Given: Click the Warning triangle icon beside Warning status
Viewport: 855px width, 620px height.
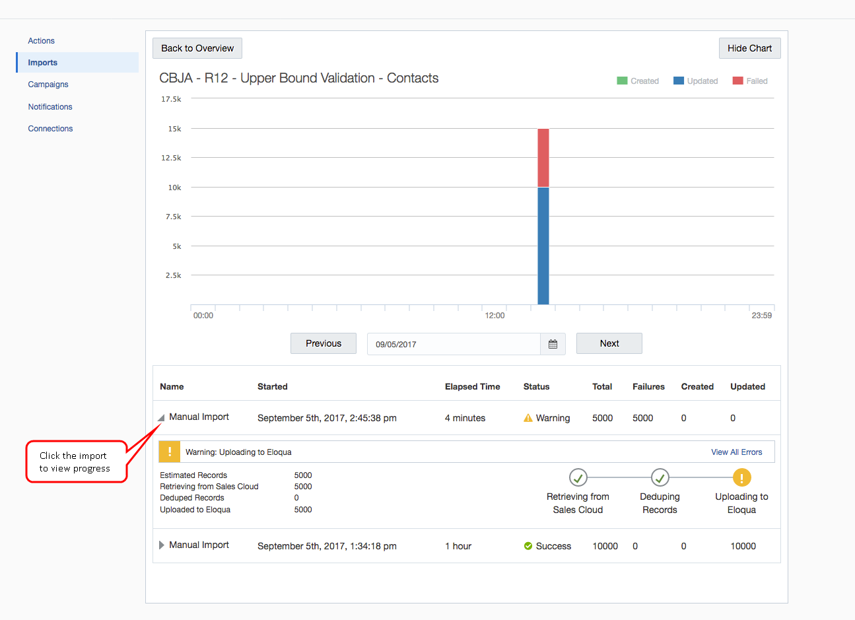Looking at the screenshot, I should [528, 417].
